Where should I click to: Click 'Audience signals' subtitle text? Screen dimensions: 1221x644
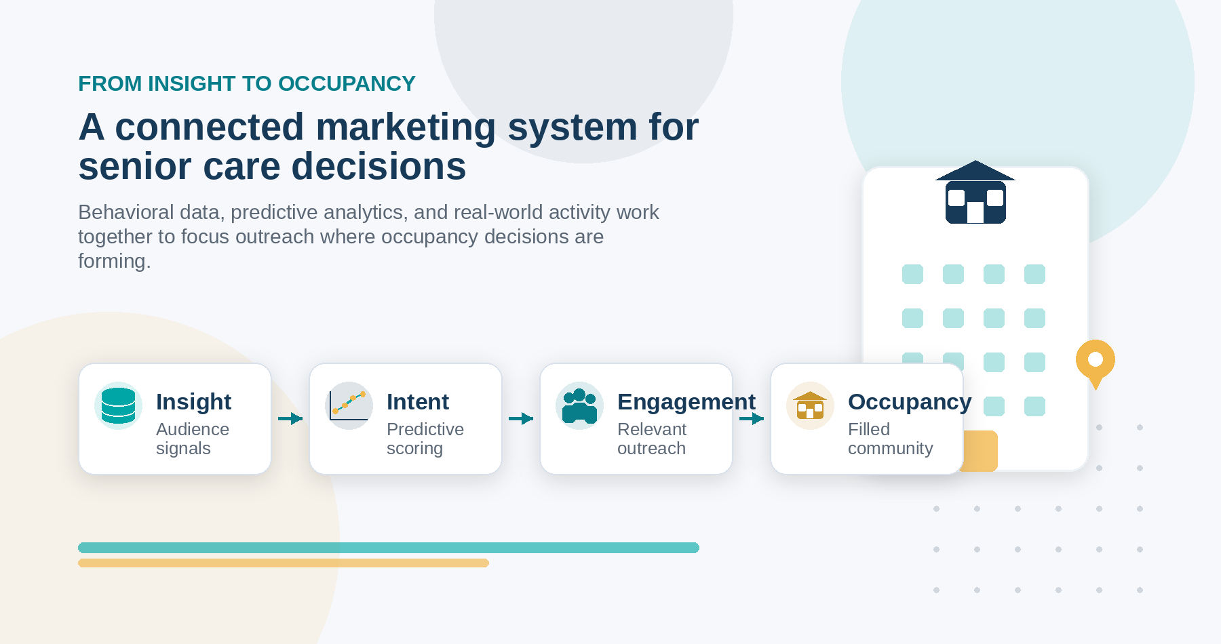193,439
